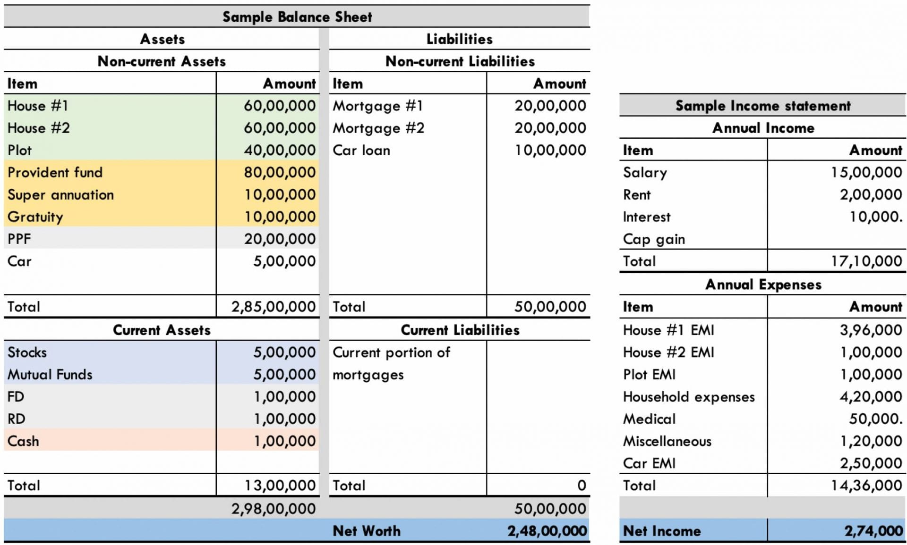This screenshot has width=907, height=545.
Task: Click the Mortgage #1 row label
Action: click(x=378, y=106)
